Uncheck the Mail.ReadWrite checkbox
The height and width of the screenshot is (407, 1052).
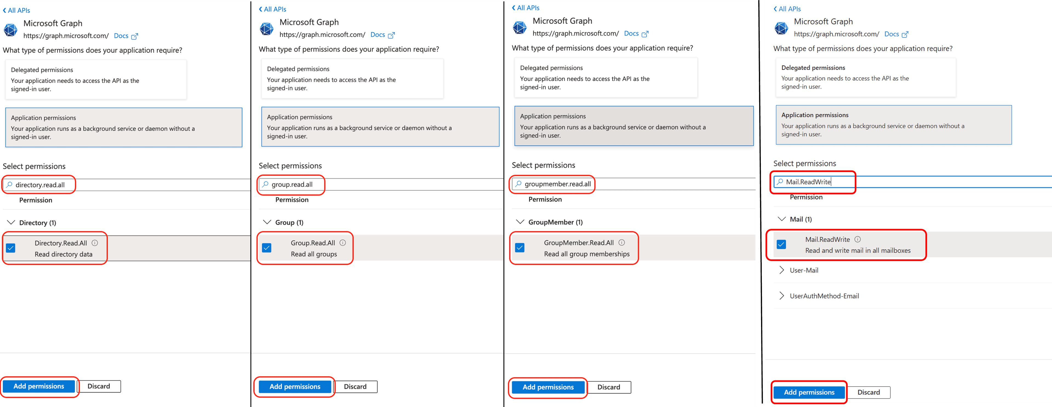click(x=781, y=245)
